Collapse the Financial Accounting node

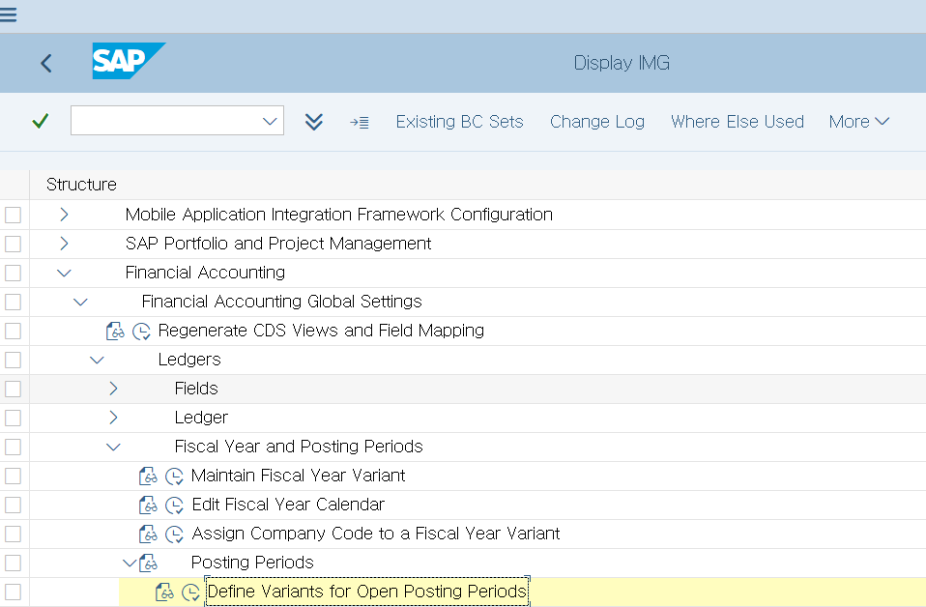[x=64, y=273]
